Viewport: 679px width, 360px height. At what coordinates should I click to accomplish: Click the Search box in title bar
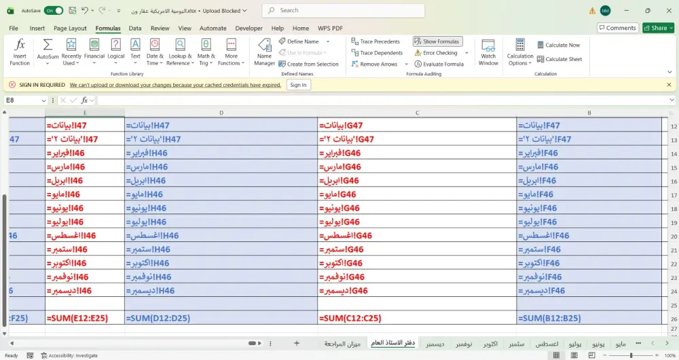(343, 10)
